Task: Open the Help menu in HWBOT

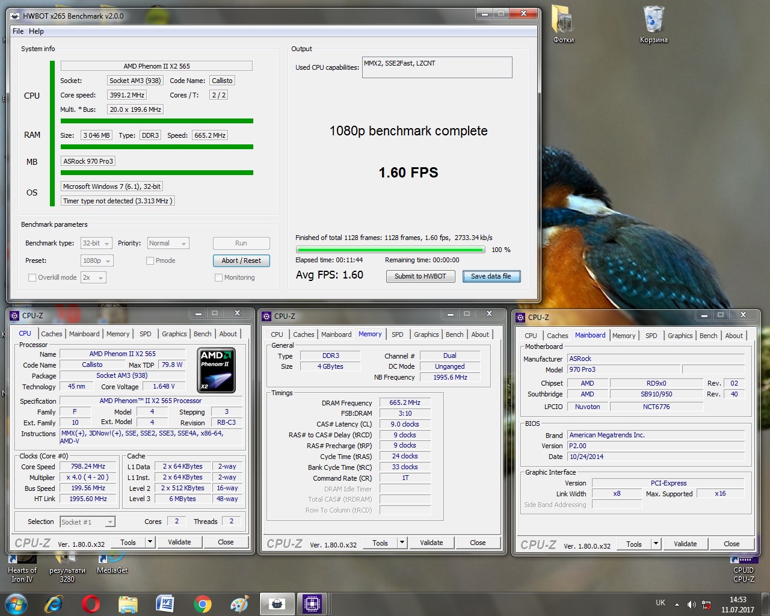Action: (36, 31)
